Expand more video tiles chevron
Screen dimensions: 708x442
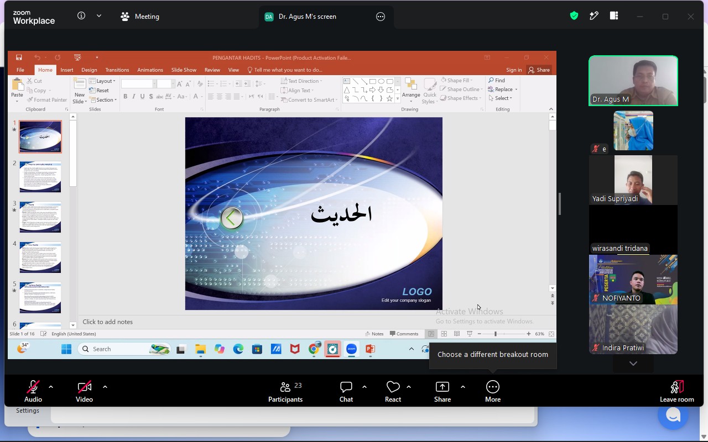[633, 364]
